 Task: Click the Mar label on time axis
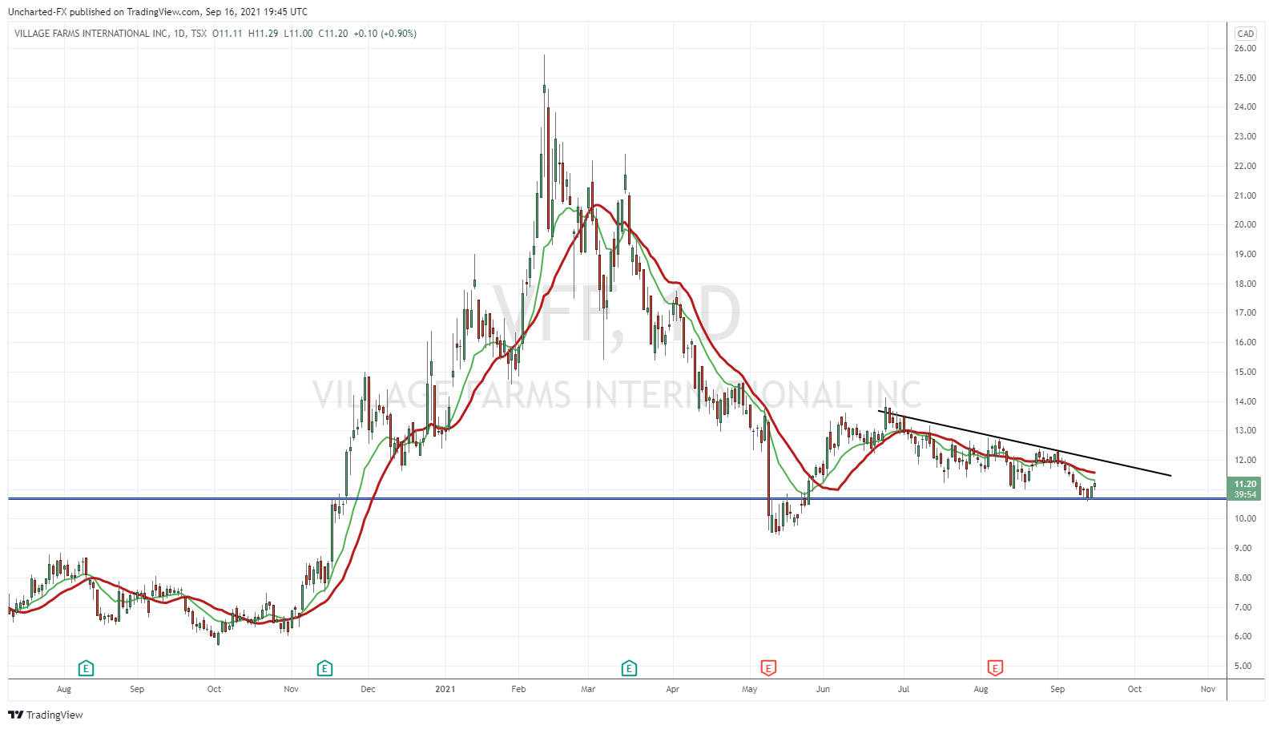click(588, 689)
